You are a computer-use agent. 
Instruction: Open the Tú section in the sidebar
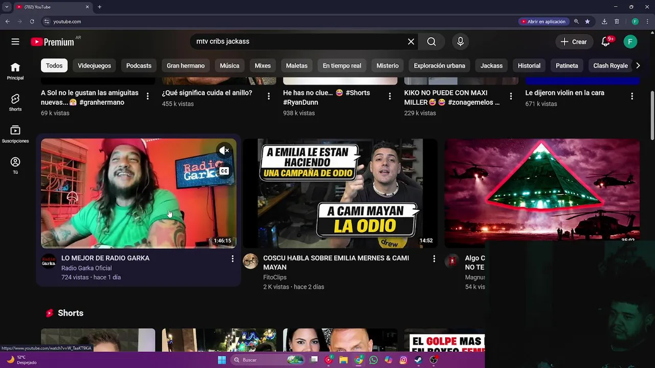pyautogui.click(x=15, y=166)
